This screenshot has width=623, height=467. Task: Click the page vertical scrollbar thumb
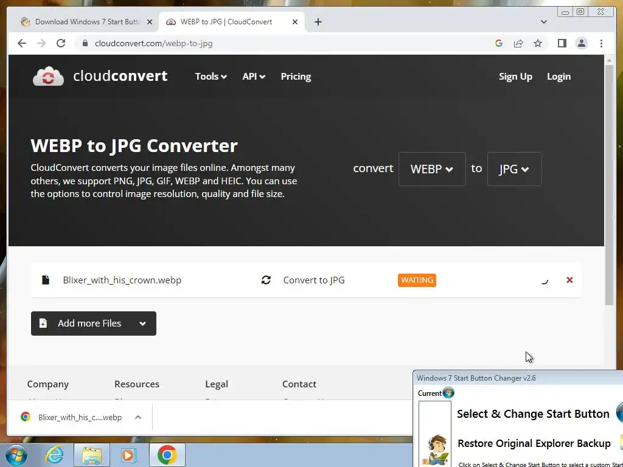[x=609, y=185]
